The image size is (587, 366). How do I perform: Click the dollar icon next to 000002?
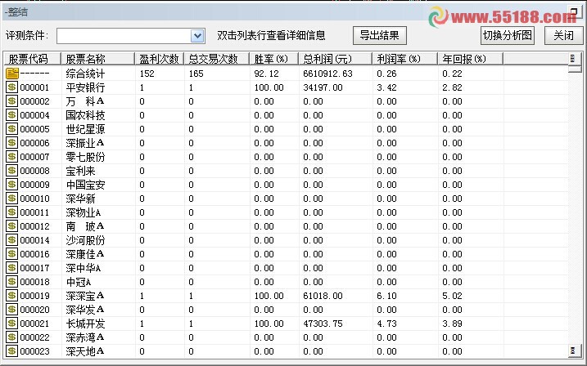tap(12, 101)
